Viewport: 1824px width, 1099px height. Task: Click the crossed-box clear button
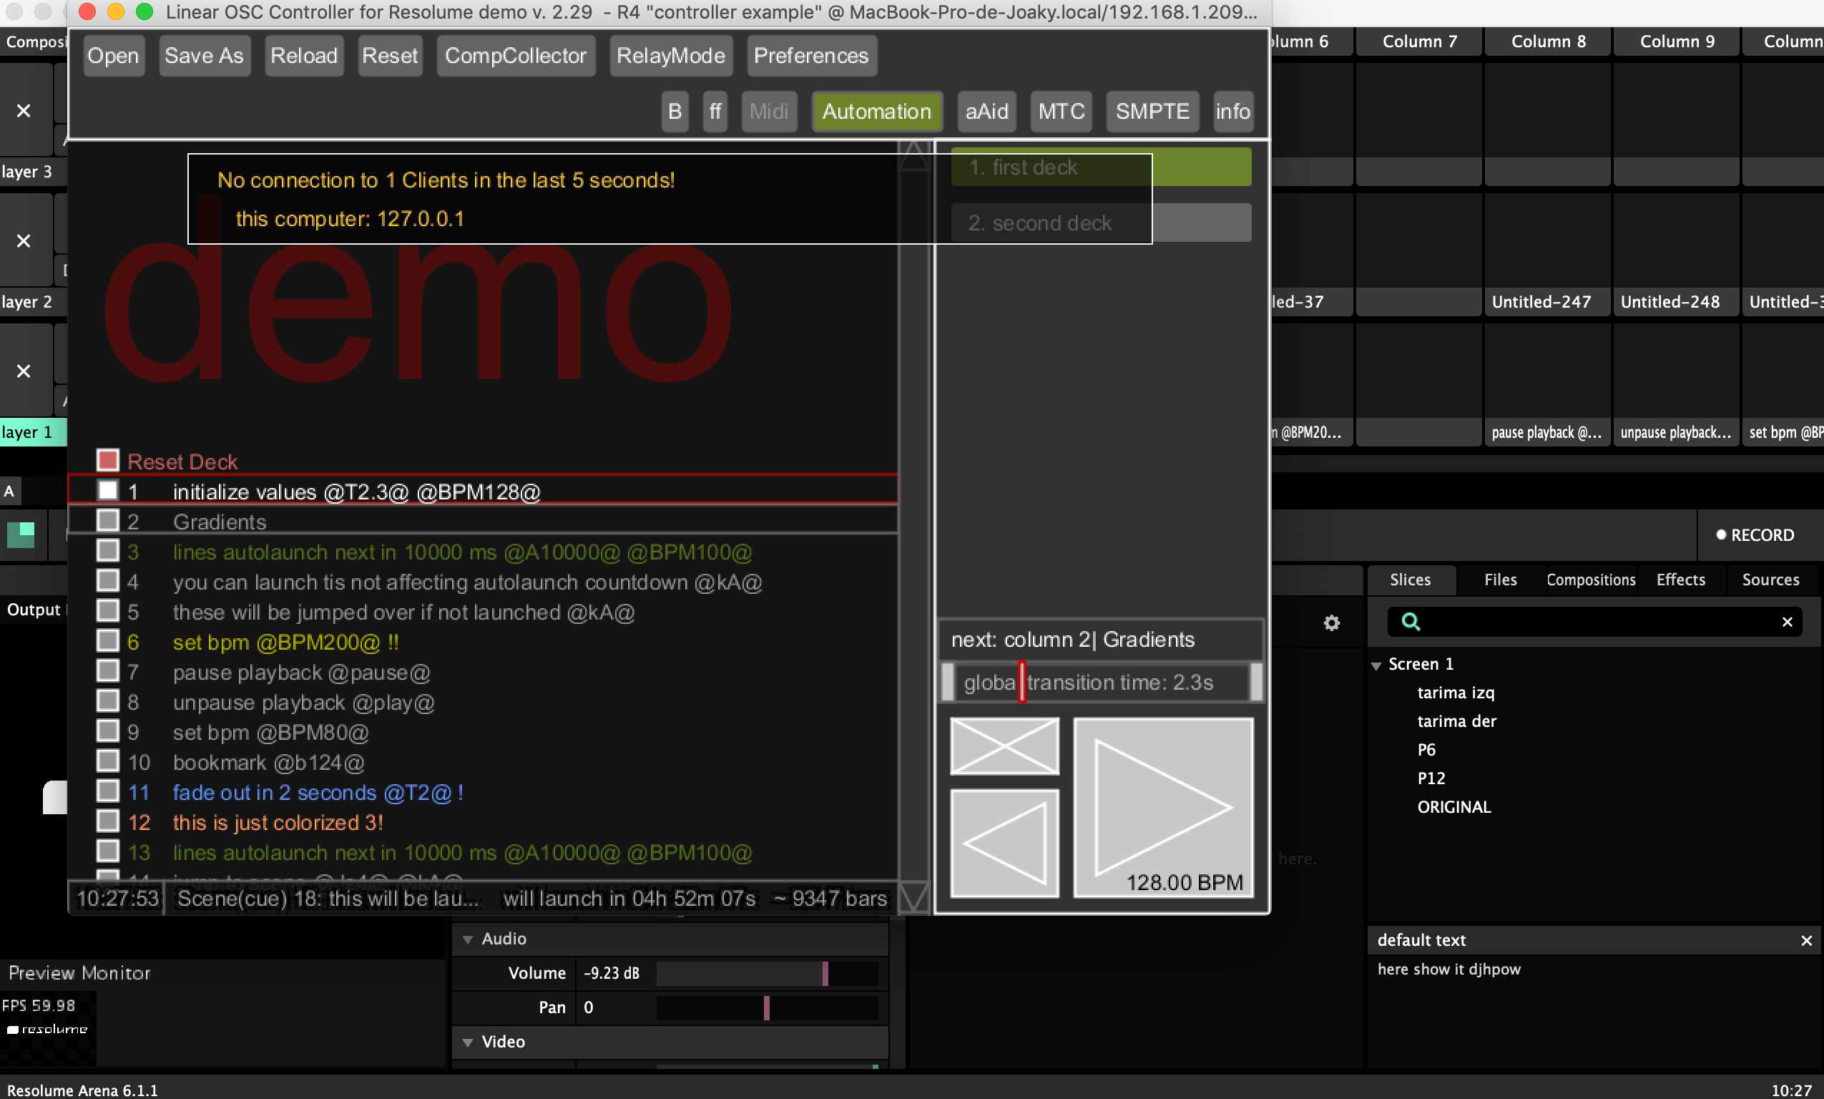(1004, 746)
